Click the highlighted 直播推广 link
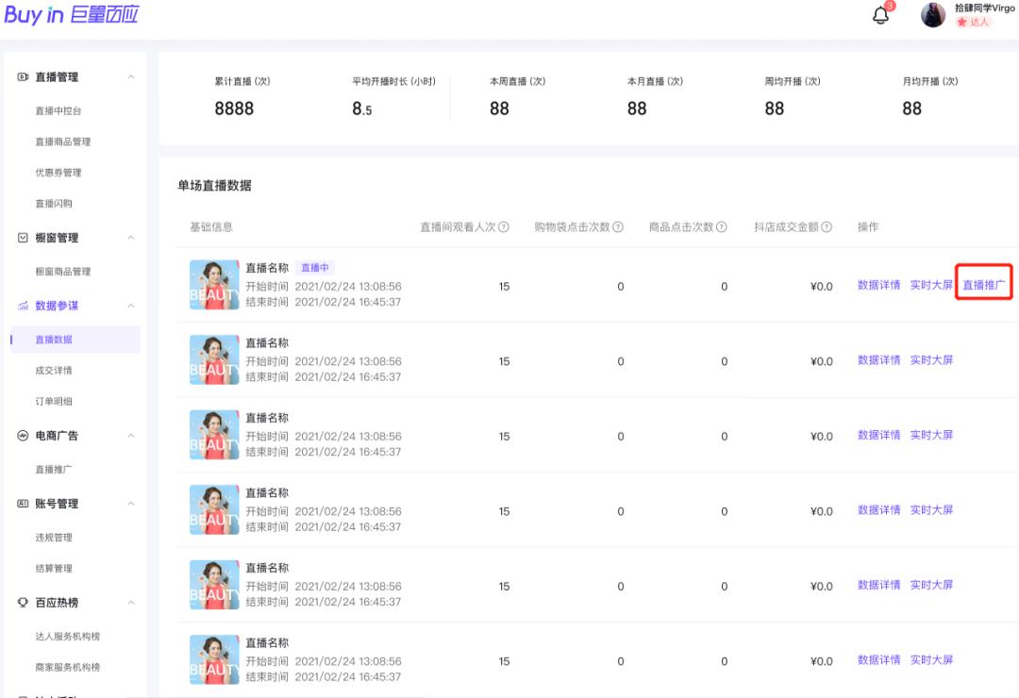The width and height of the screenshot is (1019, 698). (984, 283)
